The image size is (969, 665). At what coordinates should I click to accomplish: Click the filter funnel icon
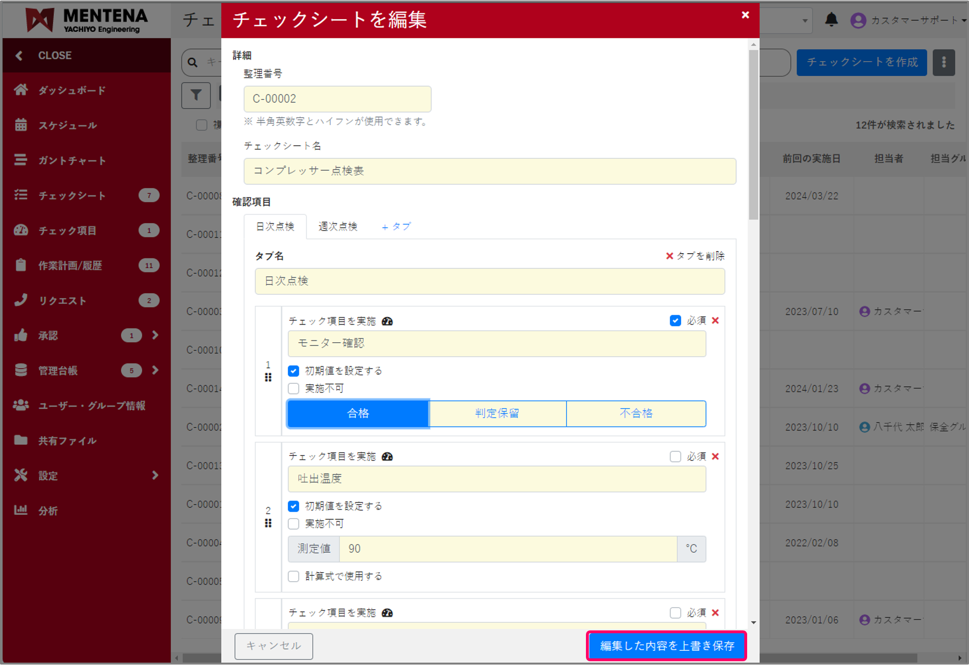(x=196, y=95)
